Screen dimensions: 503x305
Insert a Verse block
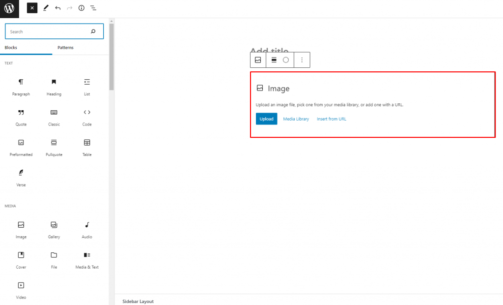point(21,178)
